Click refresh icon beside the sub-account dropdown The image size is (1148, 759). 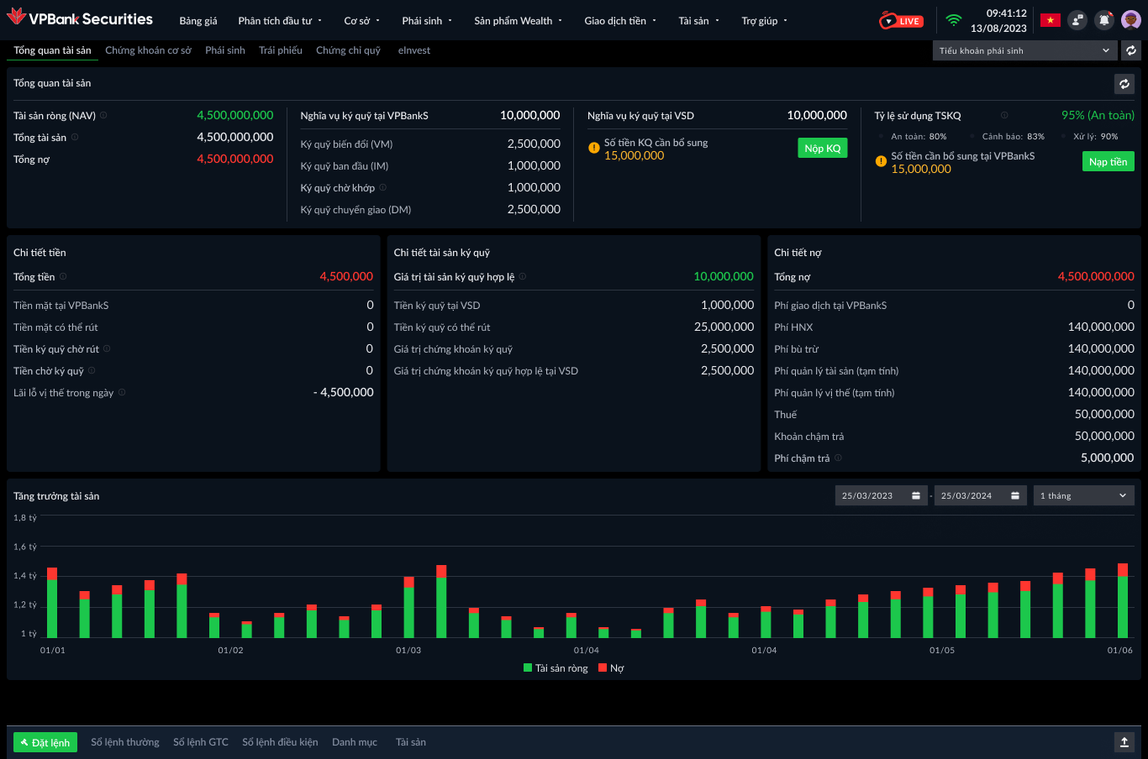click(x=1131, y=51)
